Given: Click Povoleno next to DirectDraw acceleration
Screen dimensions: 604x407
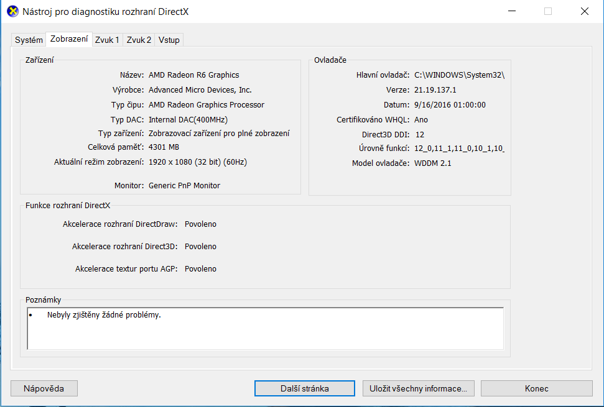Looking at the screenshot, I should point(200,224).
